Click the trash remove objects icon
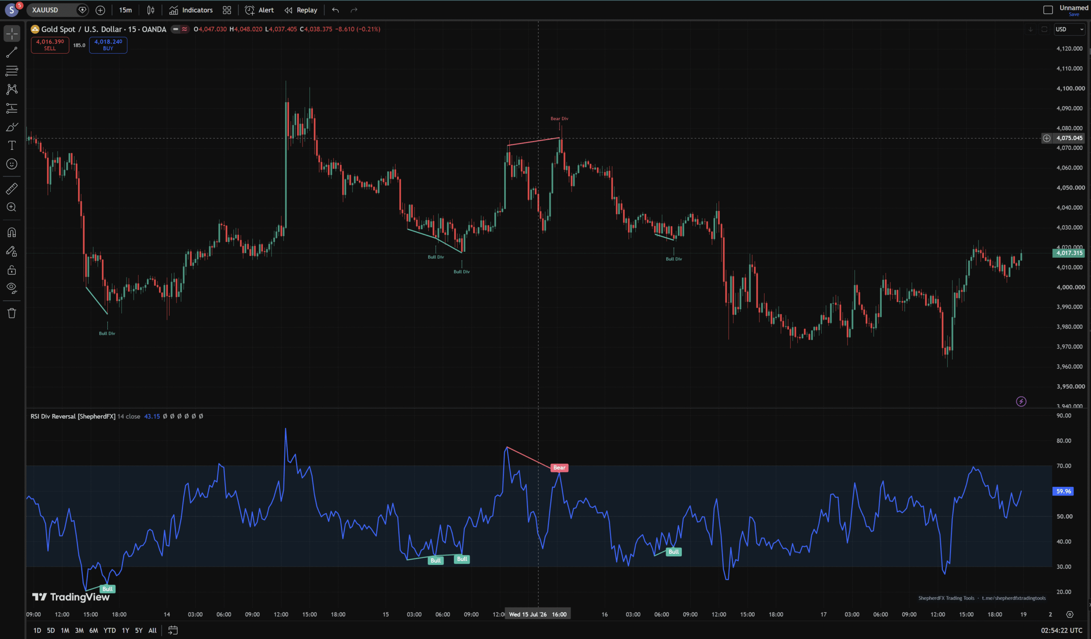1091x639 pixels. 12,313
